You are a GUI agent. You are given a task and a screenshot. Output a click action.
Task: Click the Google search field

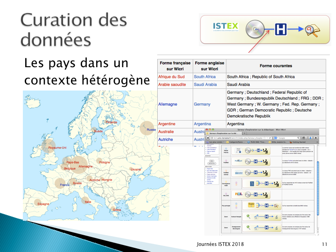[287, 138]
